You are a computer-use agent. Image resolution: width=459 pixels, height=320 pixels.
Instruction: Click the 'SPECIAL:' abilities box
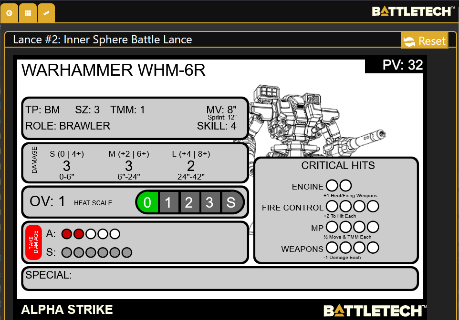click(220, 279)
